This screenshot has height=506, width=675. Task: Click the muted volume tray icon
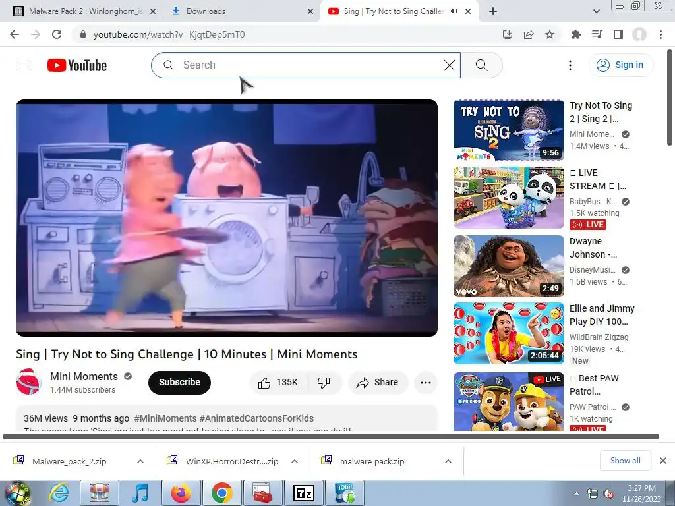(608, 494)
